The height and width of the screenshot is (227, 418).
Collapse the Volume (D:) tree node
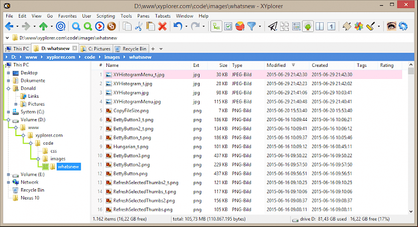8,120
